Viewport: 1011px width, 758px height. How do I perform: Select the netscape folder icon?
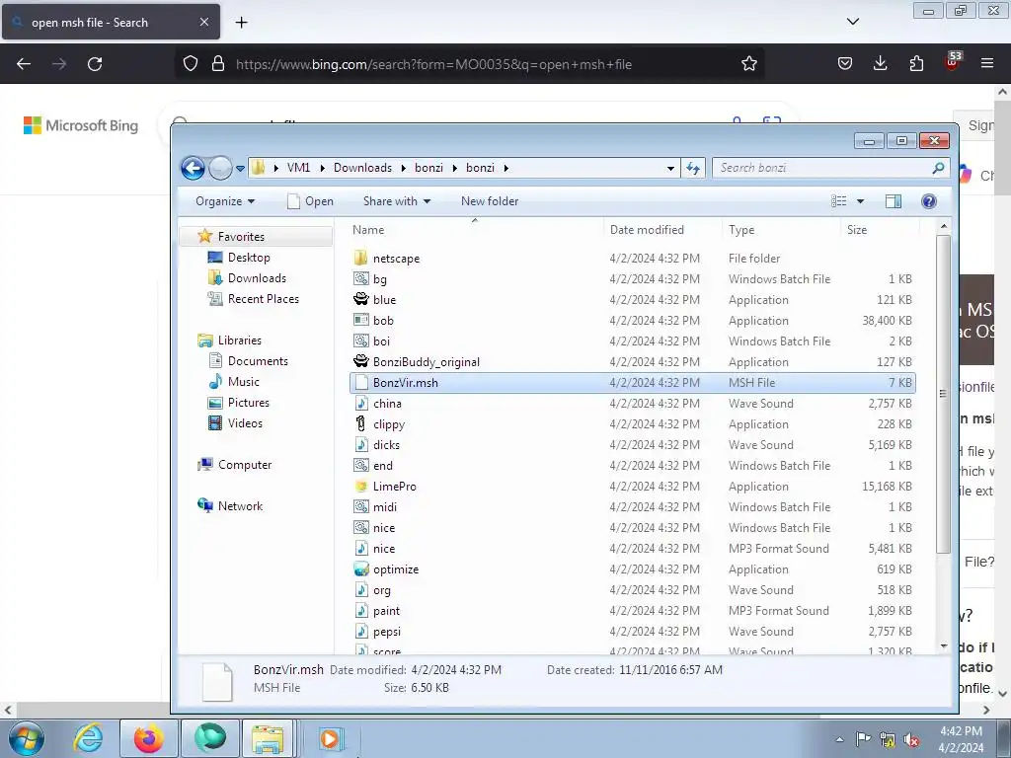[361, 258]
